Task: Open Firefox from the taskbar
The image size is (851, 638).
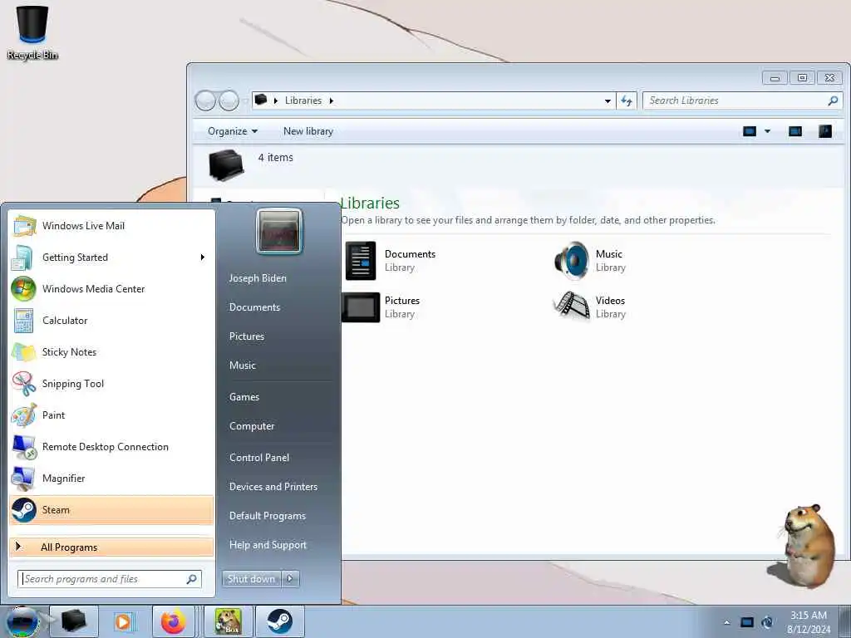Action: pos(174,621)
